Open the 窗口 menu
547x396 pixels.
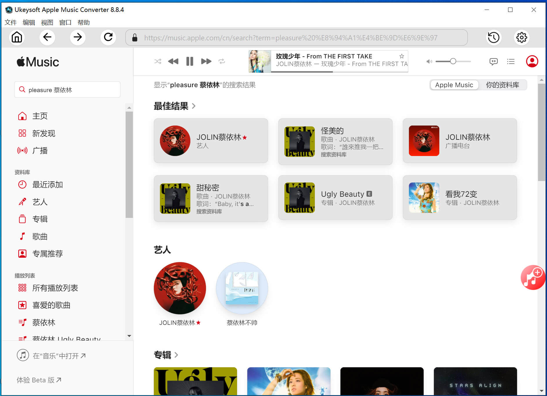coord(65,22)
